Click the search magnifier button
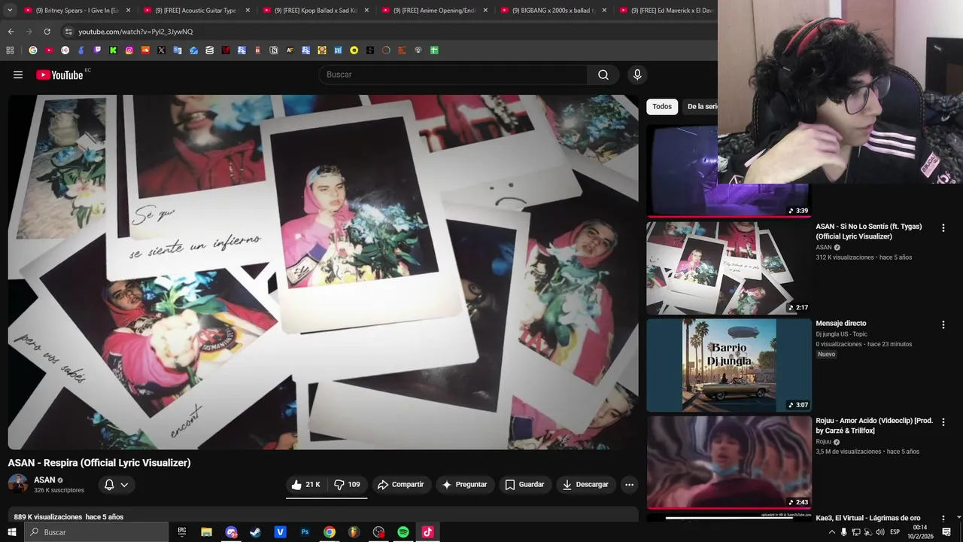Screen dimensions: 963x542 click(x=603, y=75)
